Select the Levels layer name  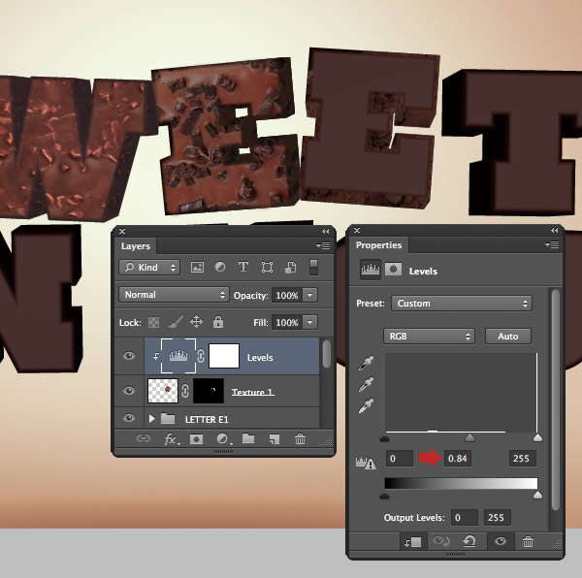260,357
